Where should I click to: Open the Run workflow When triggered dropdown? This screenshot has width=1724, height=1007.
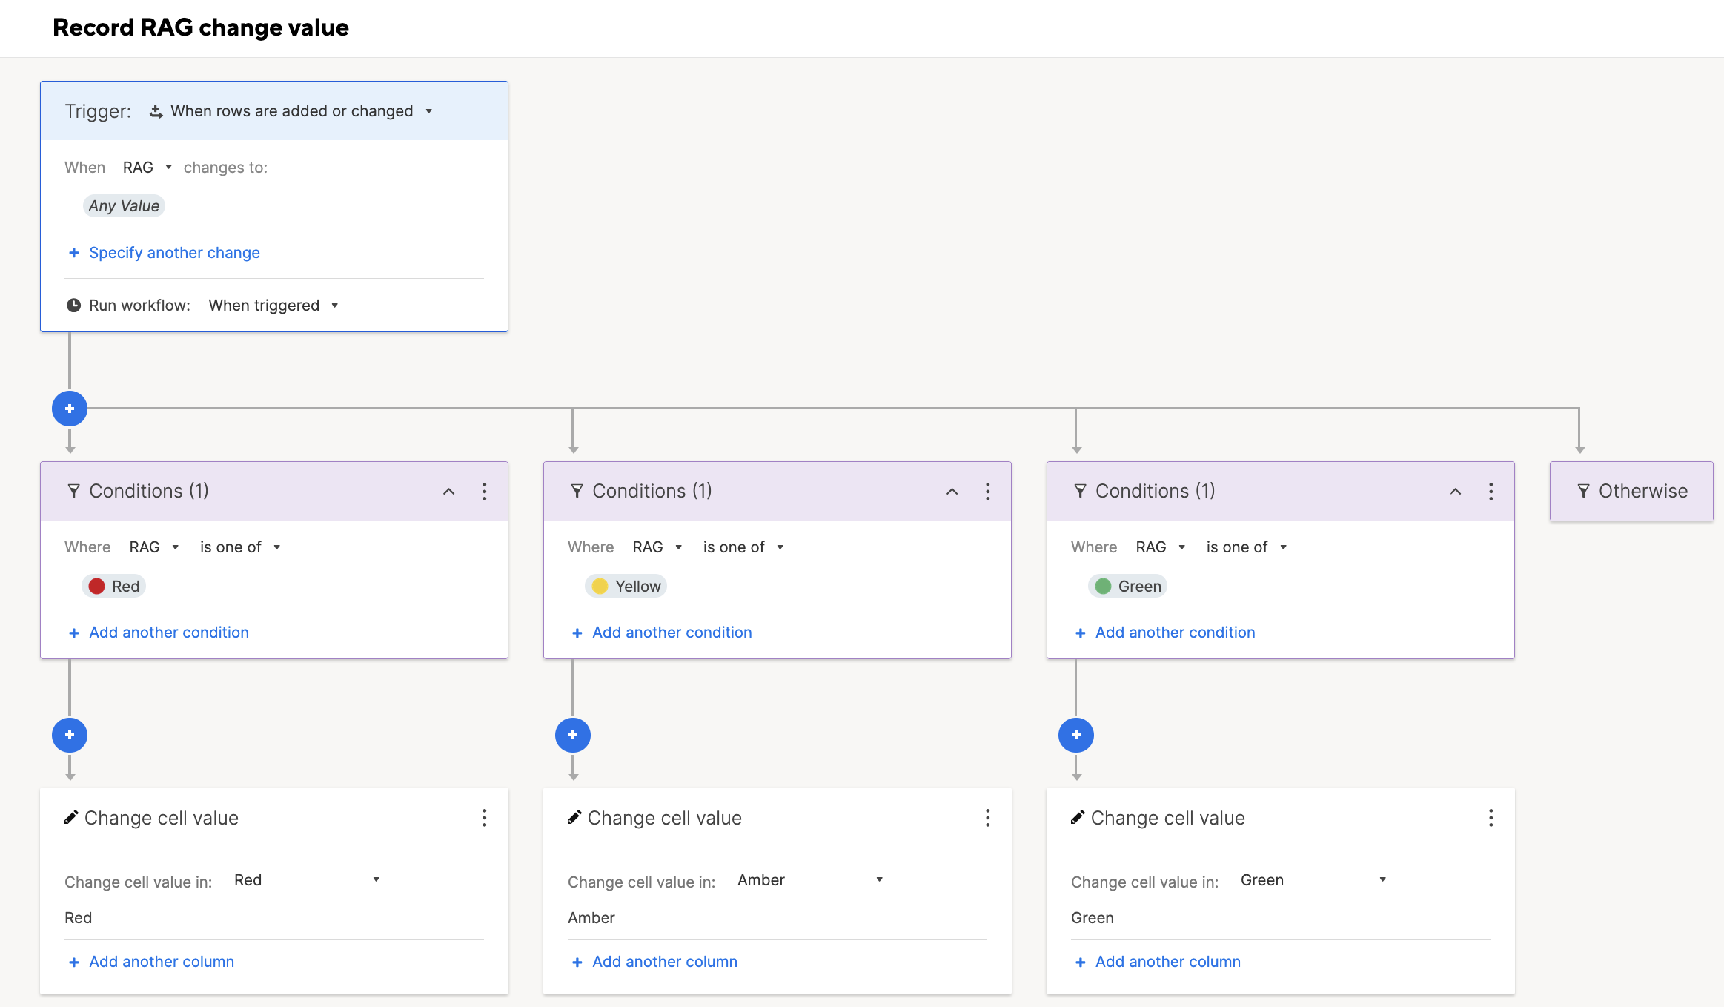pyautogui.click(x=273, y=306)
